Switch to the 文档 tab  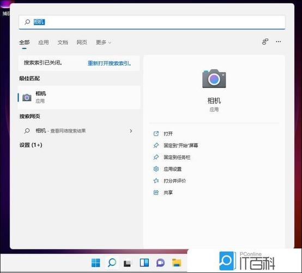(63, 42)
